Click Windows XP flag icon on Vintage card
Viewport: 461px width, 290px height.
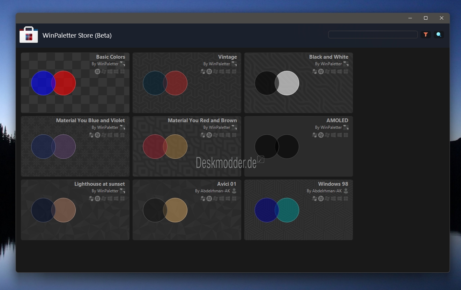coord(203,71)
